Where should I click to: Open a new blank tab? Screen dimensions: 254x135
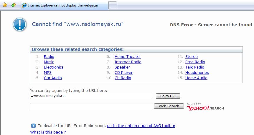pos(113,5)
